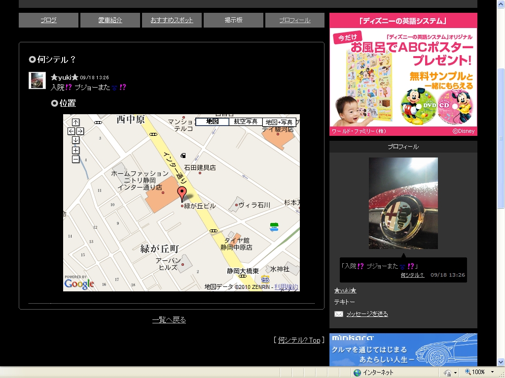Click the 石田建具店 label on the map
Screen dimensions: 505x378
pos(200,167)
